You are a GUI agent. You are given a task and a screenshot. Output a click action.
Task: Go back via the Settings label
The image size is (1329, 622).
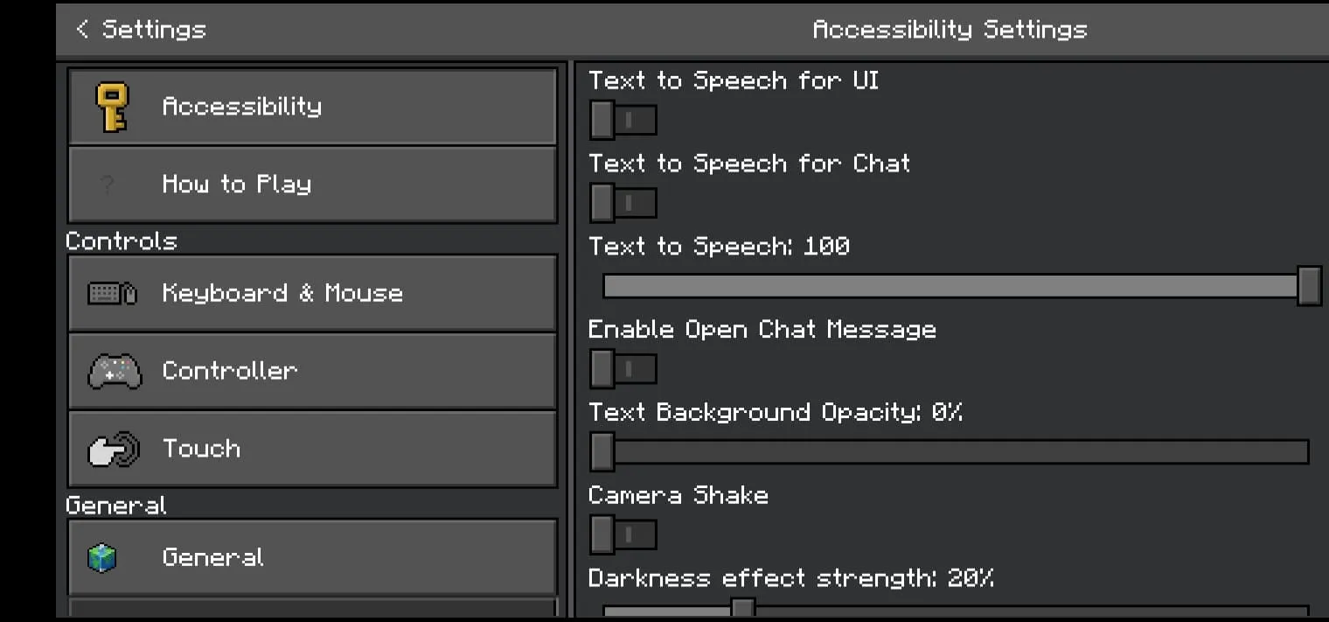coord(154,29)
